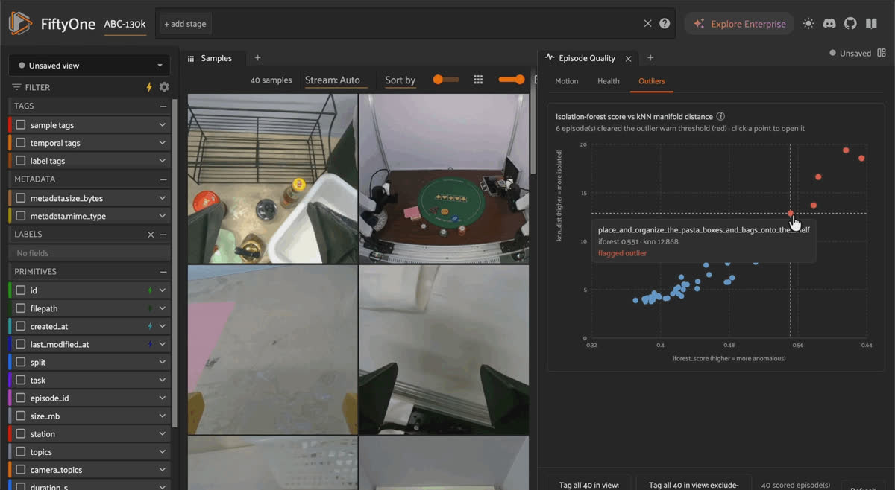Close the Episode Quality panel tab
Image resolution: width=895 pixels, height=490 pixels.
click(x=628, y=58)
